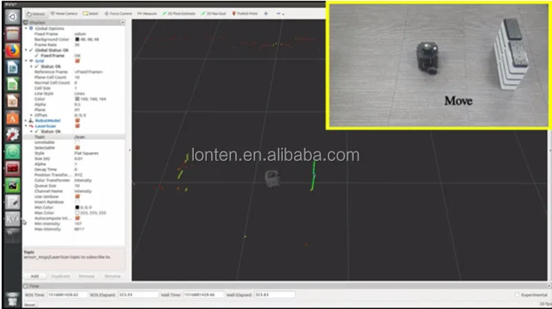Open the Ubuntu dash search icon

(12, 17)
